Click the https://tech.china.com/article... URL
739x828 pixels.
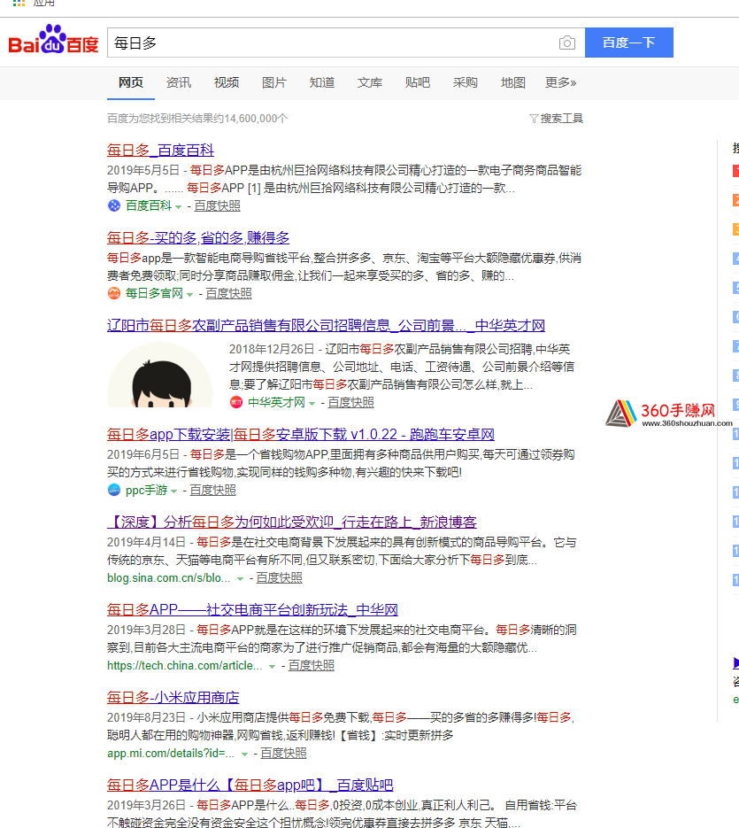click(x=185, y=666)
